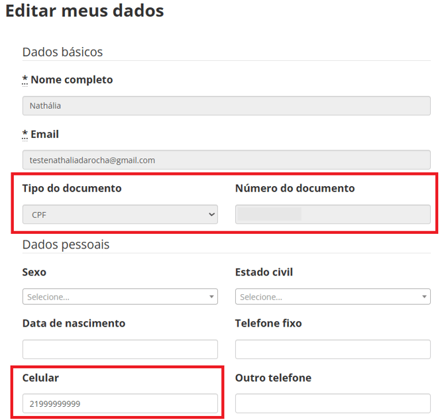Focus the Telefone fixo input box
The height and width of the screenshot is (420, 444).
[x=333, y=349]
